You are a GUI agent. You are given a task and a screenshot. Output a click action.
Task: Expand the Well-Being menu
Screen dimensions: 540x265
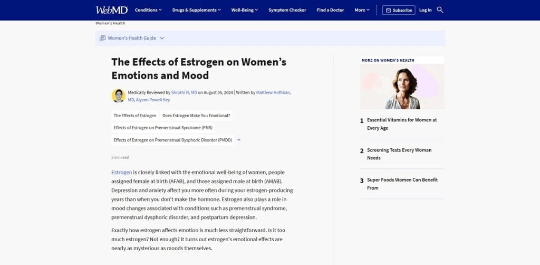click(x=245, y=10)
